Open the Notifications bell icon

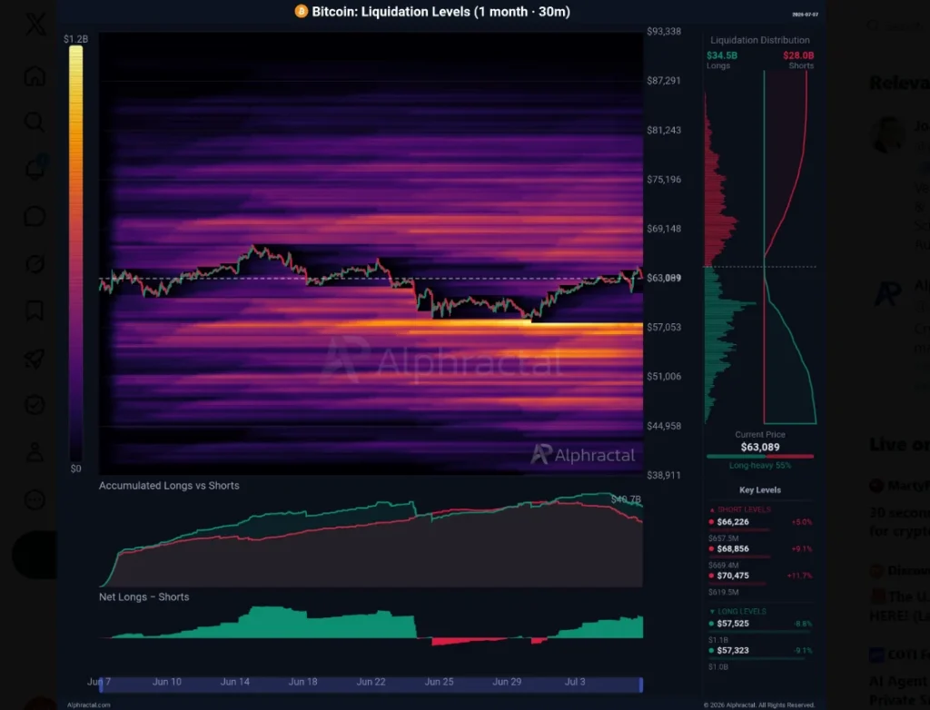click(35, 169)
